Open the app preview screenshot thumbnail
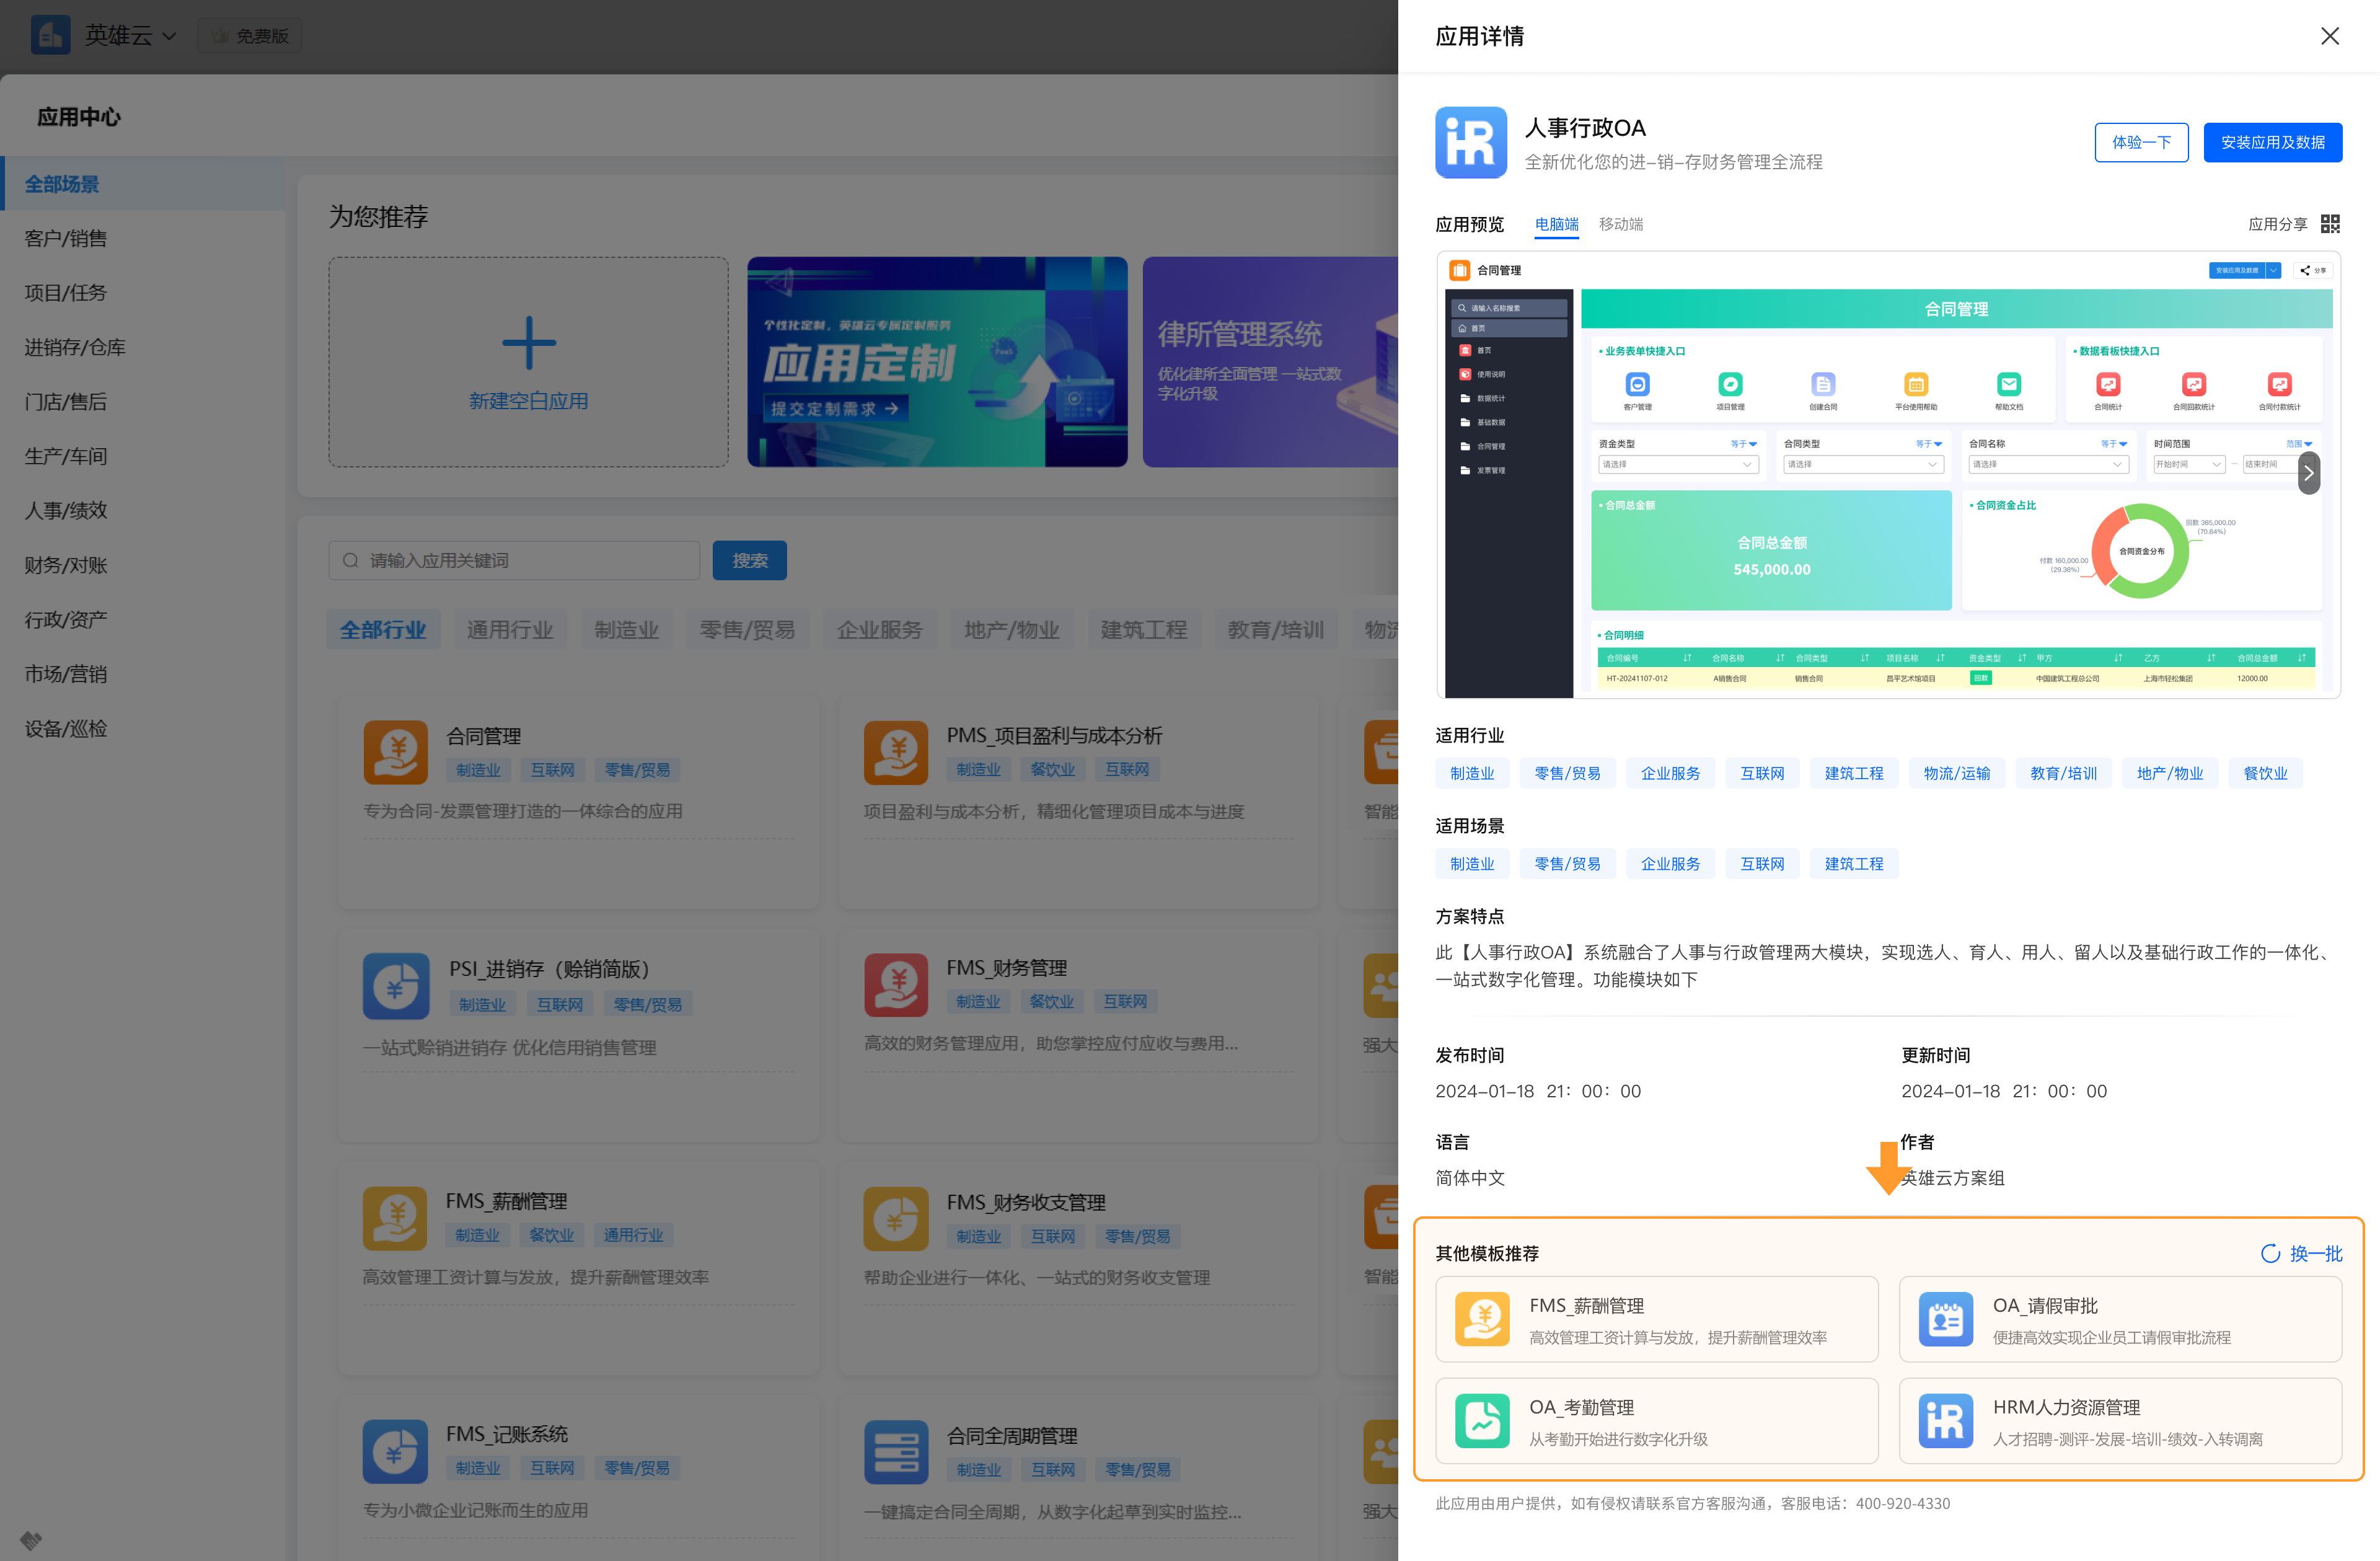 (1888, 474)
